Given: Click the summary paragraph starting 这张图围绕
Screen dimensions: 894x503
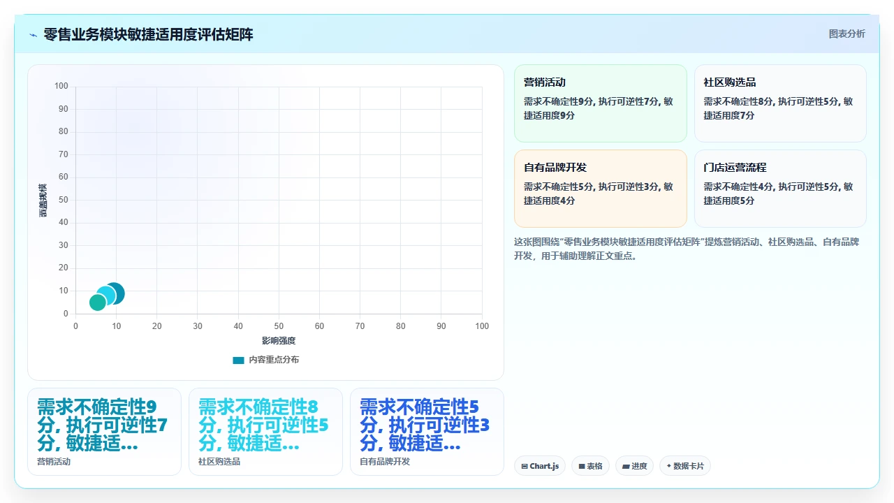Looking at the screenshot, I should click(x=687, y=249).
